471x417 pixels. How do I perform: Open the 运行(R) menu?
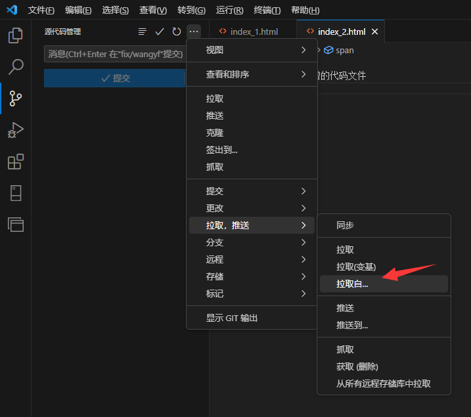229,11
